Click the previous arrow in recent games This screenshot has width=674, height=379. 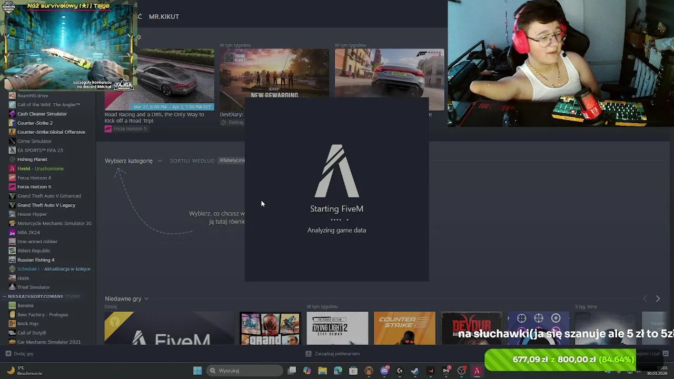[645, 298]
